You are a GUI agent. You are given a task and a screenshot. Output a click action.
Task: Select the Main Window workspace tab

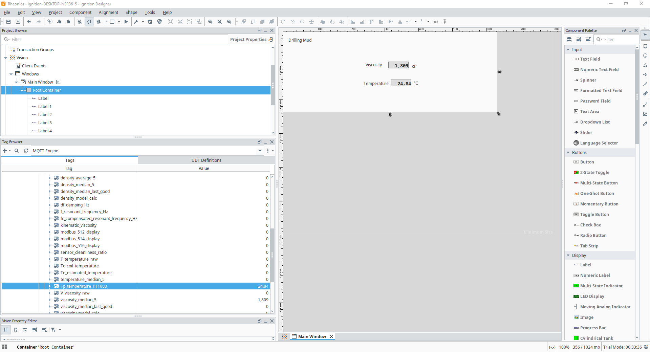click(x=312, y=336)
